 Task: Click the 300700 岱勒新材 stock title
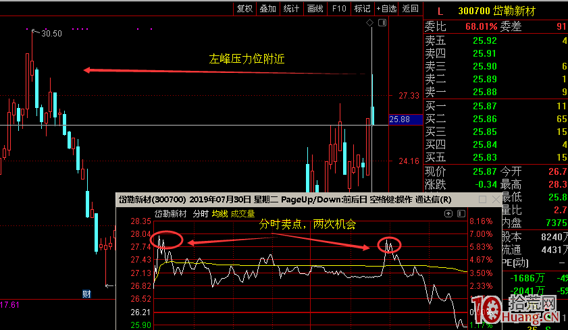point(496,11)
